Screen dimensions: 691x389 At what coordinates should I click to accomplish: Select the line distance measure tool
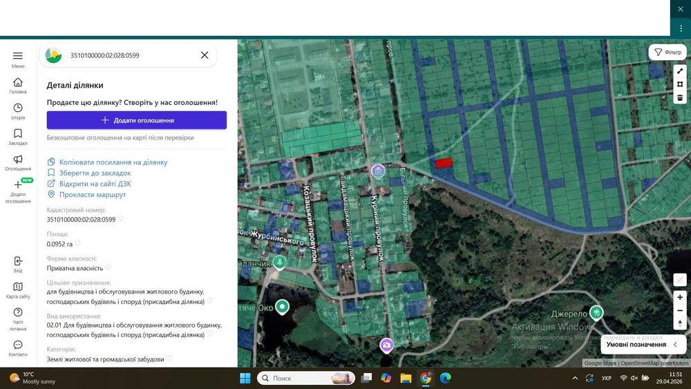[x=680, y=71]
